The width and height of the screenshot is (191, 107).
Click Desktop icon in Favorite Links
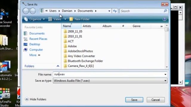[25, 44]
